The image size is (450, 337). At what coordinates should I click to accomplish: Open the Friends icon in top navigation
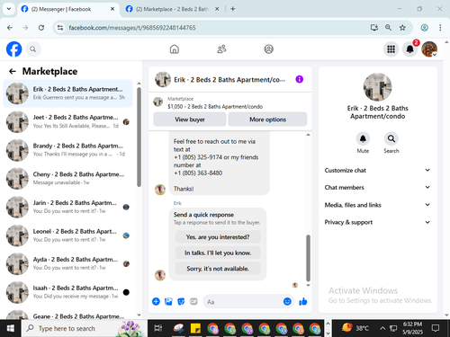click(221, 49)
